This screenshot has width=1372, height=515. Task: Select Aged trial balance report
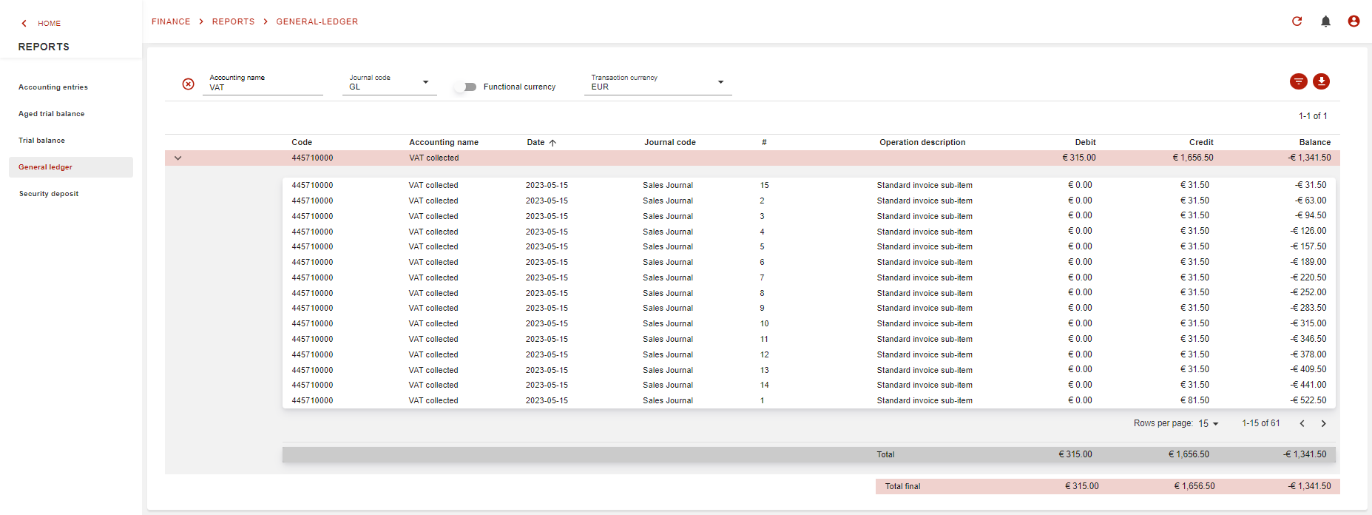point(52,114)
